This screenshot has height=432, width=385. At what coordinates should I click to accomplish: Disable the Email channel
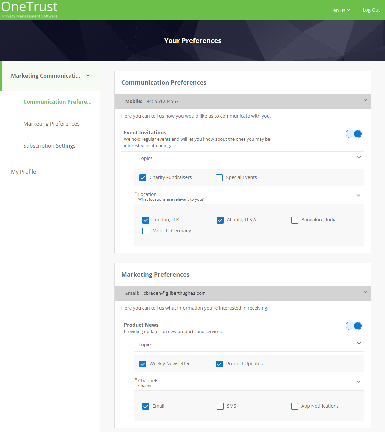145,406
